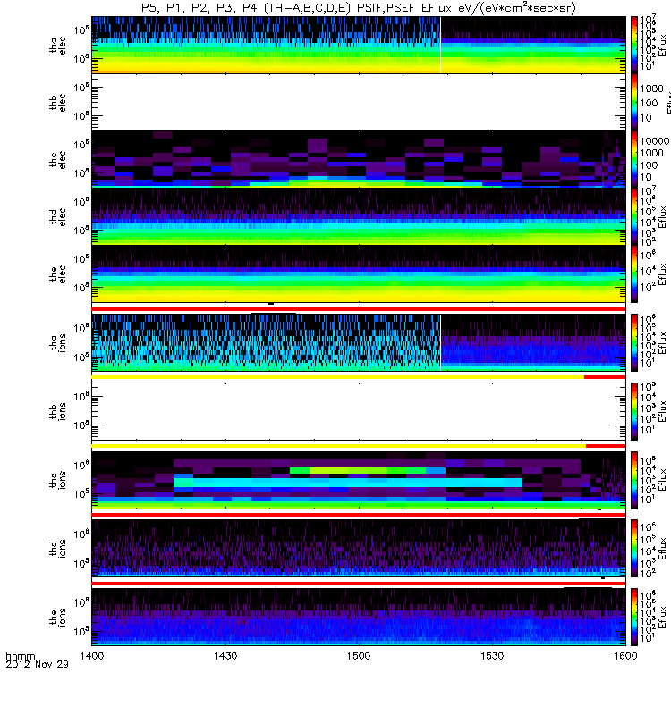Image resolution: width=671 pixels, height=715 pixels.
Task: Select the 'tha ions' panel label
Action: (x=57, y=342)
